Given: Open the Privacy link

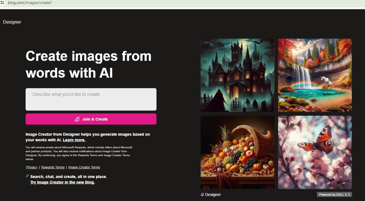Looking at the screenshot, I should 32,167.
